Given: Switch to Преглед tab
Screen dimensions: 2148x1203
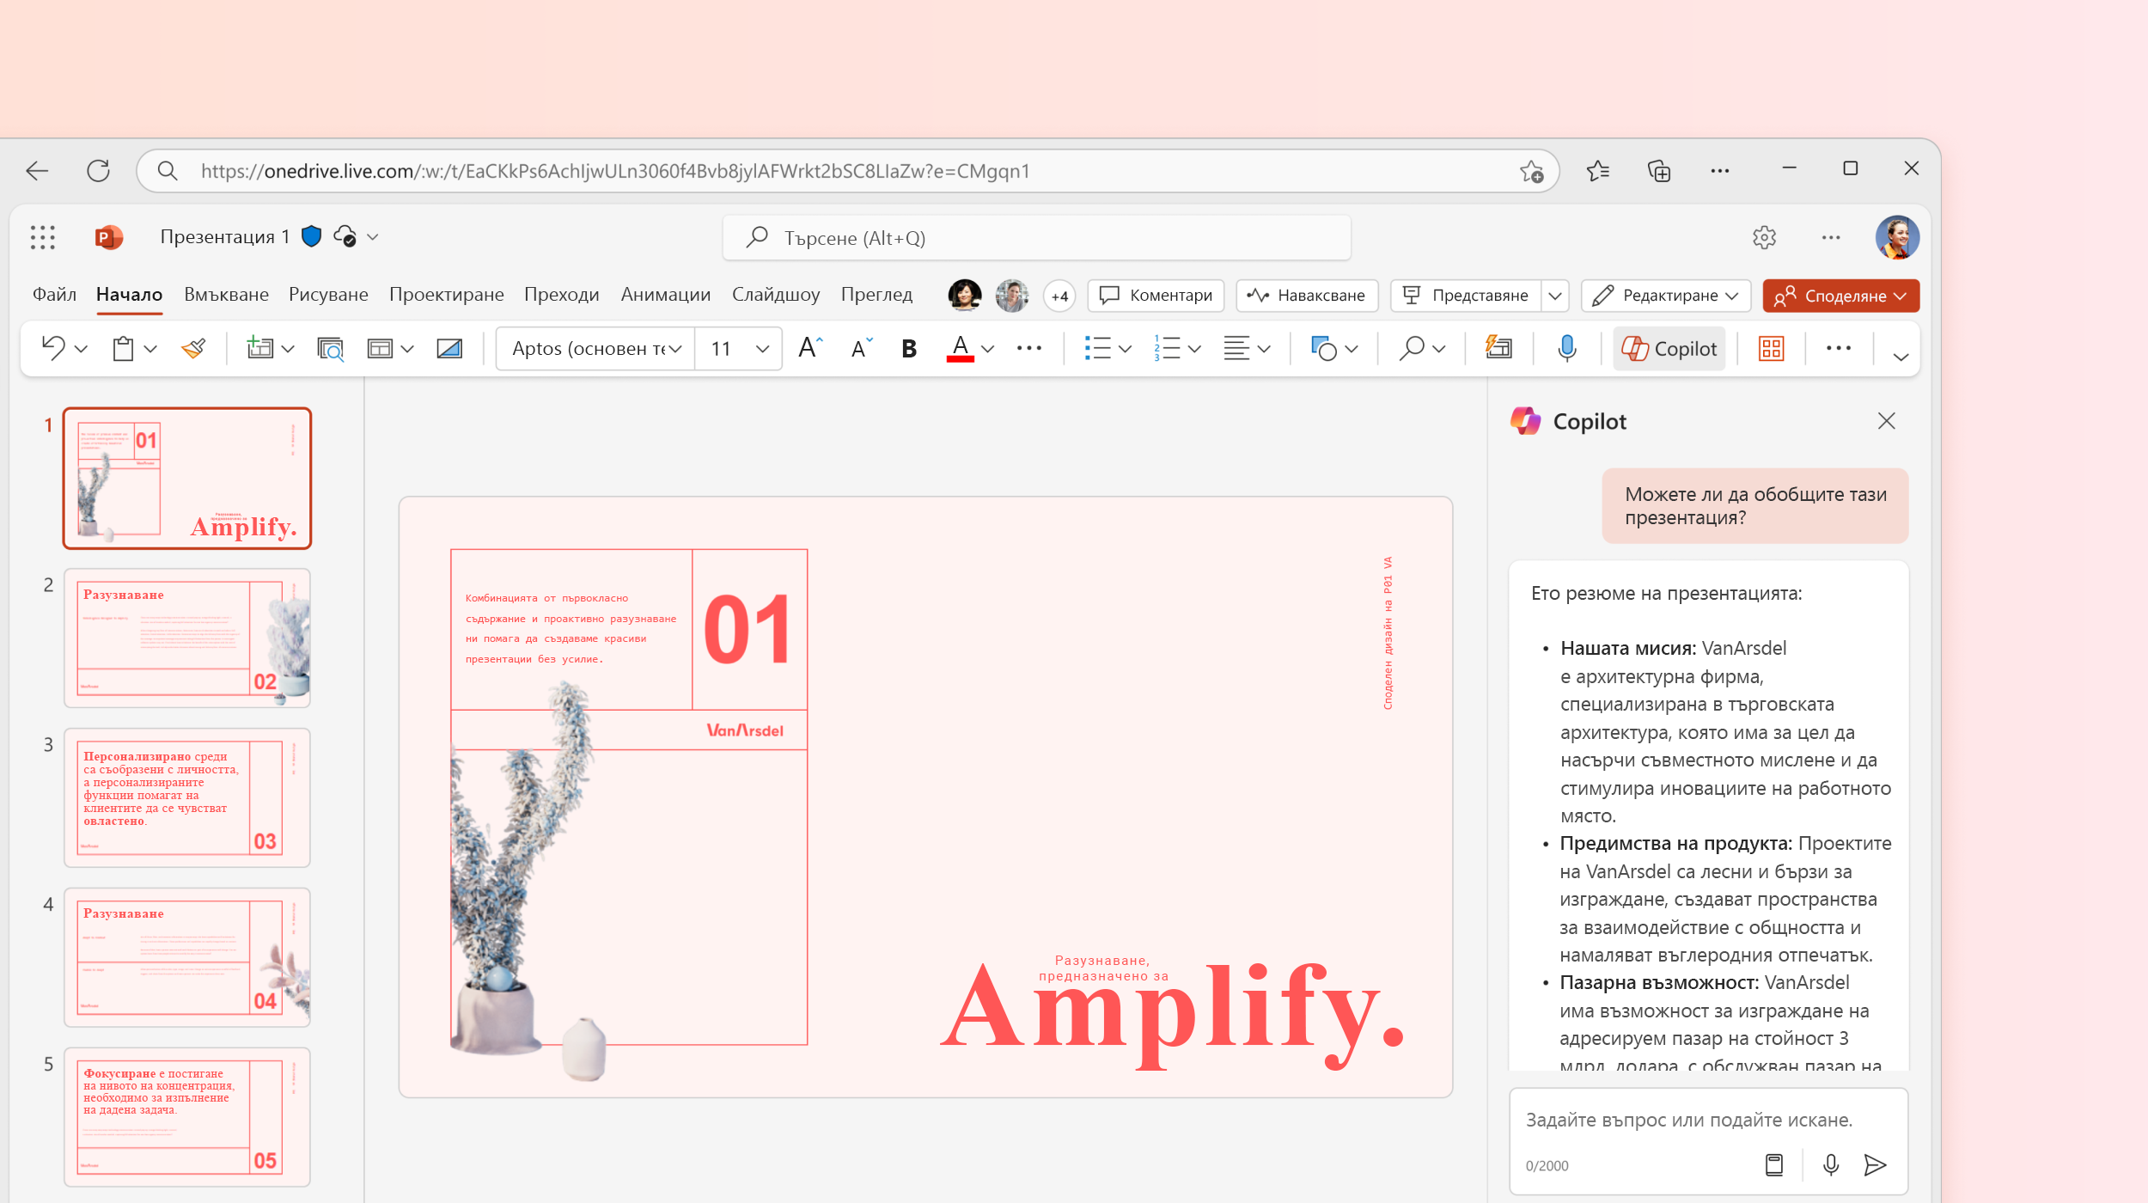Looking at the screenshot, I should point(876,295).
